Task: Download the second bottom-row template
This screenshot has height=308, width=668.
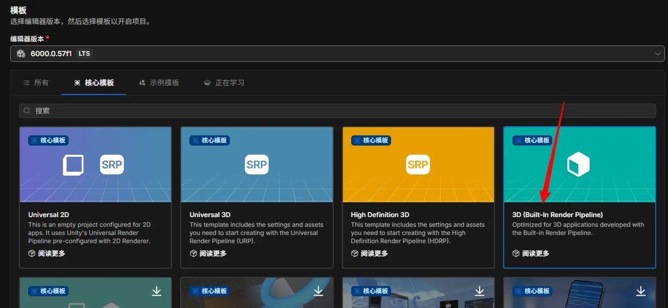Action: point(318,291)
